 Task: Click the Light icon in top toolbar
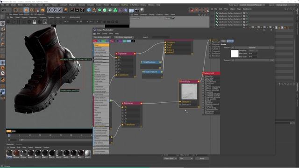142,10
